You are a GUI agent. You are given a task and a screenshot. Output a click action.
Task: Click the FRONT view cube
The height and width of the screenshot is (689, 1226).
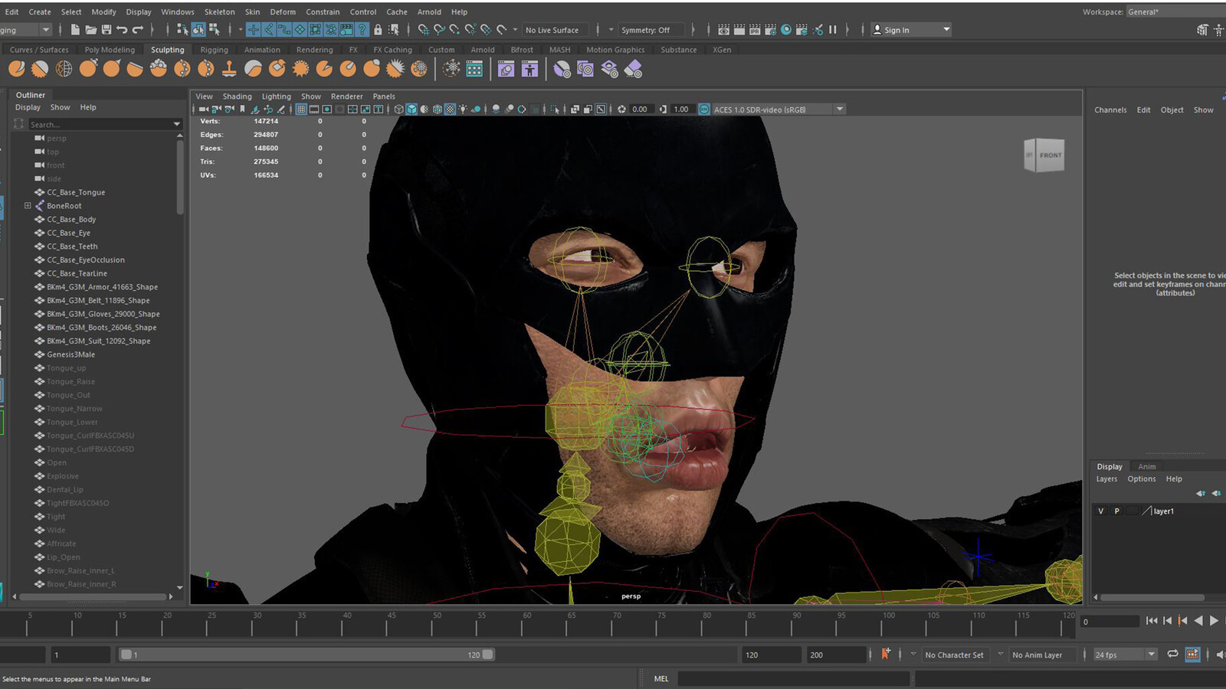(1044, 155)
